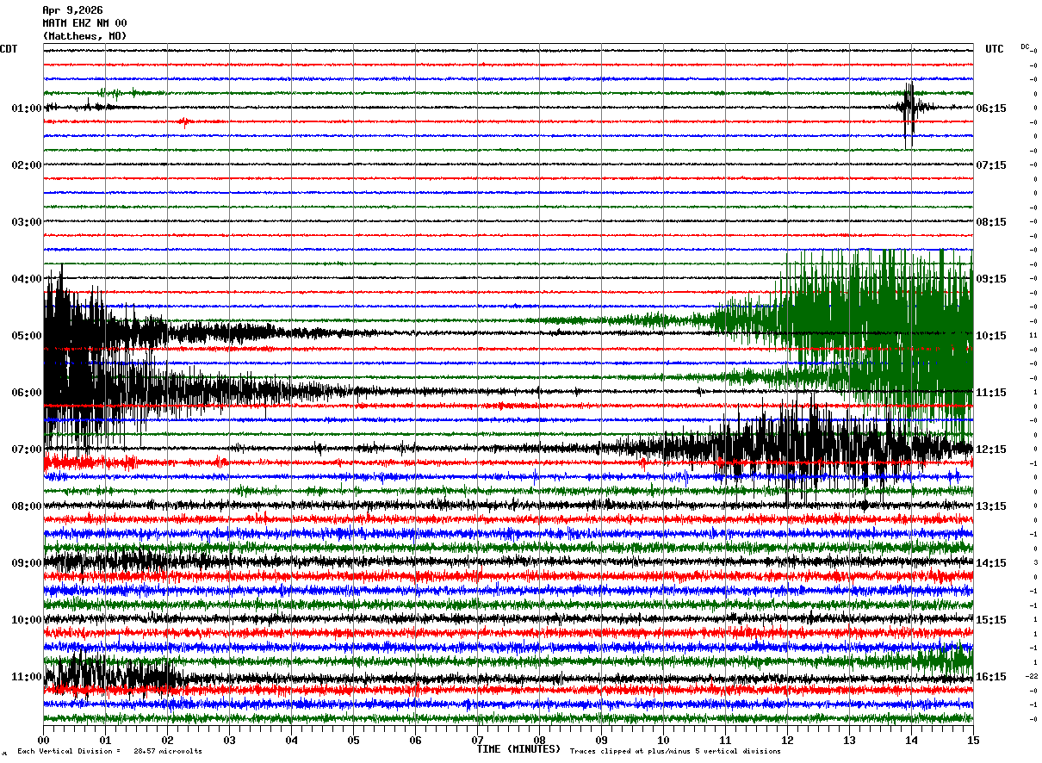Viewport: 1042px width, 763px height.
Task: Click the minute-axis tick label "05"
Action: point(353,740)
